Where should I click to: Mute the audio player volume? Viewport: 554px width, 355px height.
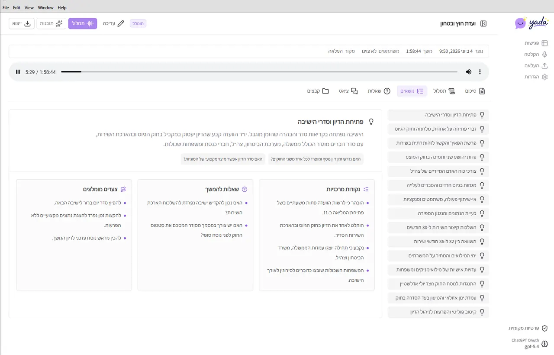[468, 72]
